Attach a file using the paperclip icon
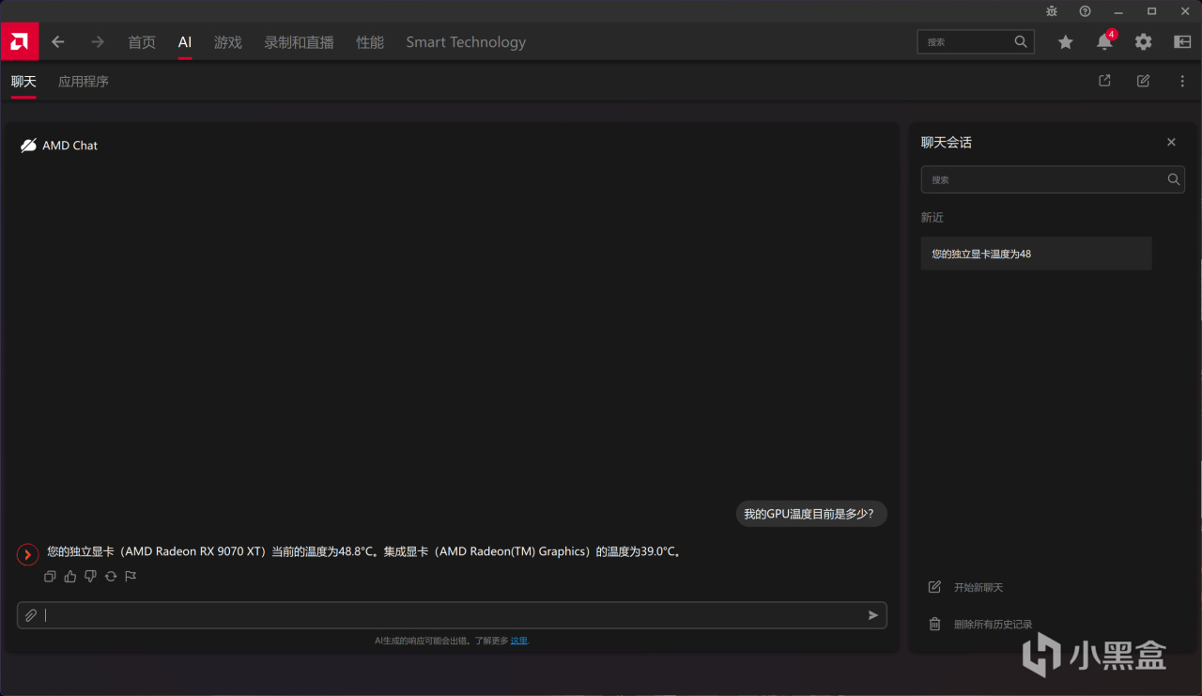This screenshot has height=696, width=1202. (x=31, y=615)
